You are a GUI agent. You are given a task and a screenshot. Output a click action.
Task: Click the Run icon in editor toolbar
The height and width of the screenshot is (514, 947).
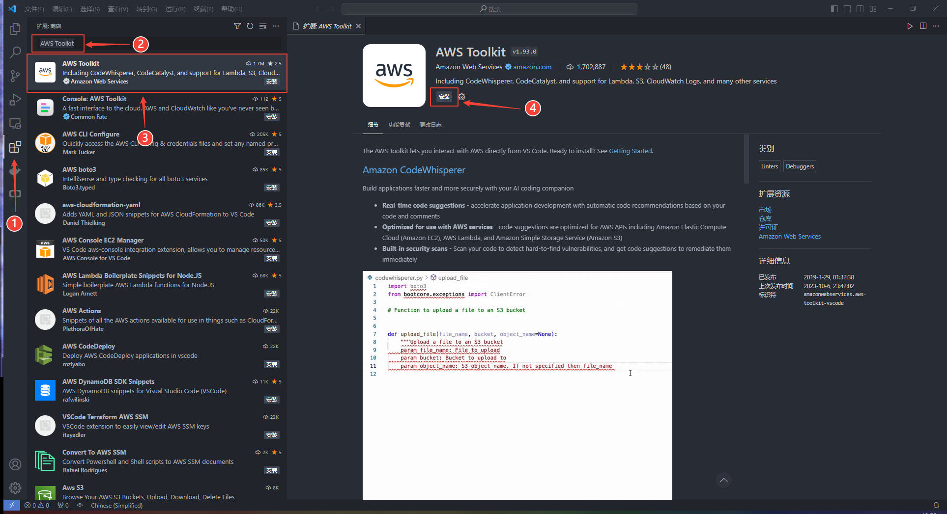coord(910,26)
